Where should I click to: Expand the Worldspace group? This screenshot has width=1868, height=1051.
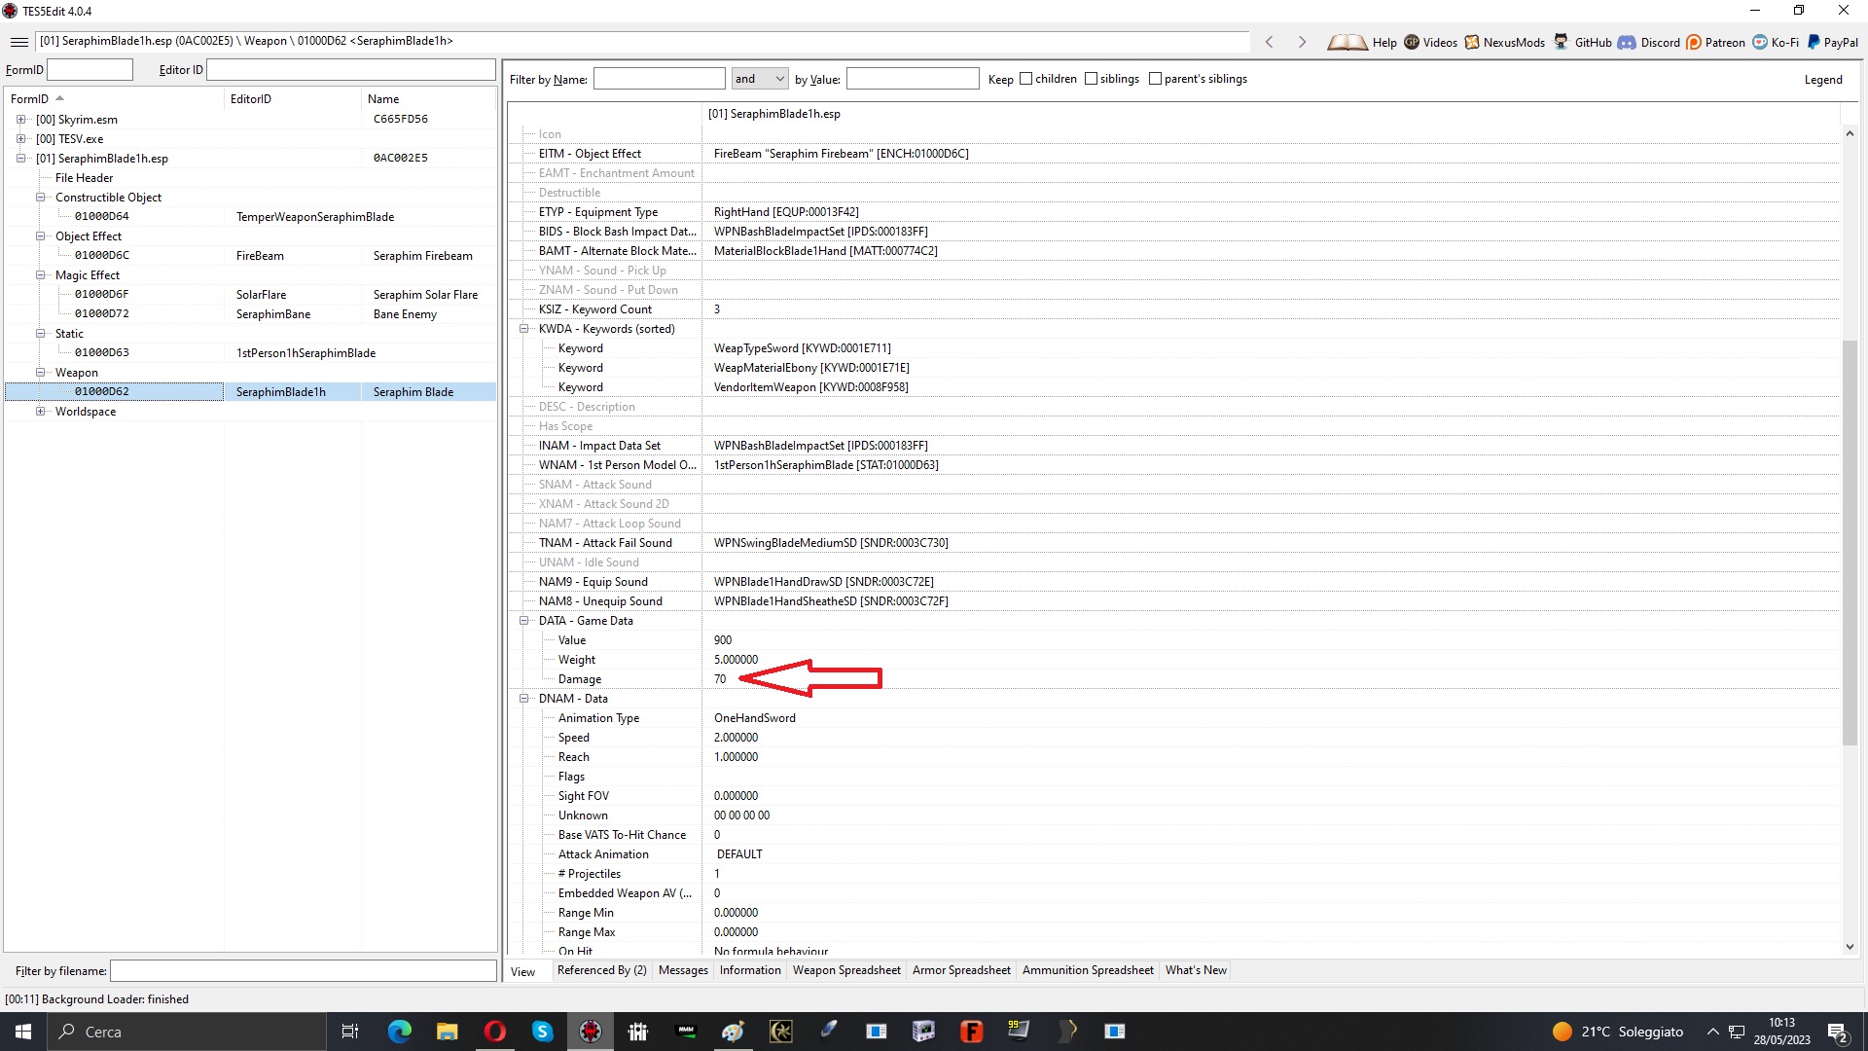click(x=41, y=412)
